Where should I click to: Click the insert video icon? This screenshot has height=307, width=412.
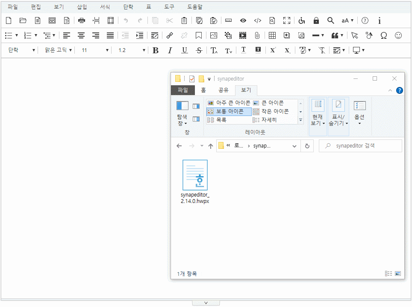[x=243, y=35]
